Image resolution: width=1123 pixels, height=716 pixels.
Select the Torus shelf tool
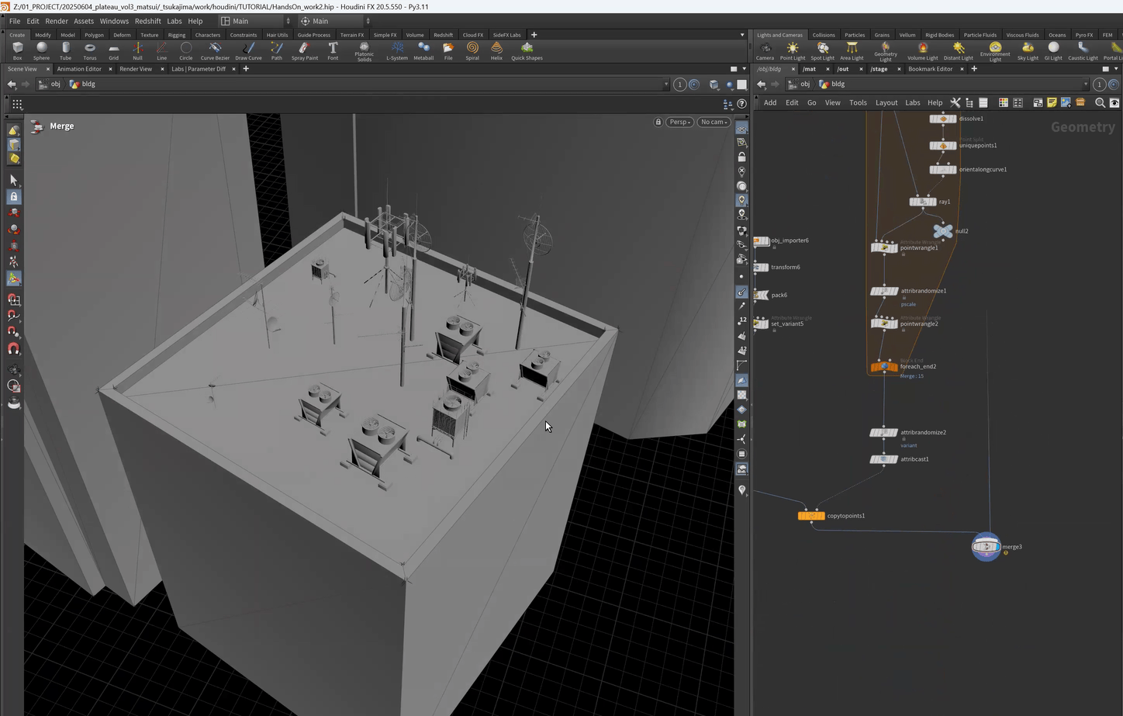(90, 50)
